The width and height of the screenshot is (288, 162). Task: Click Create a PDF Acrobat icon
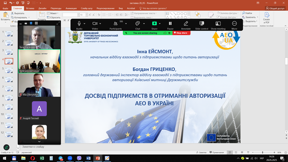267,18
